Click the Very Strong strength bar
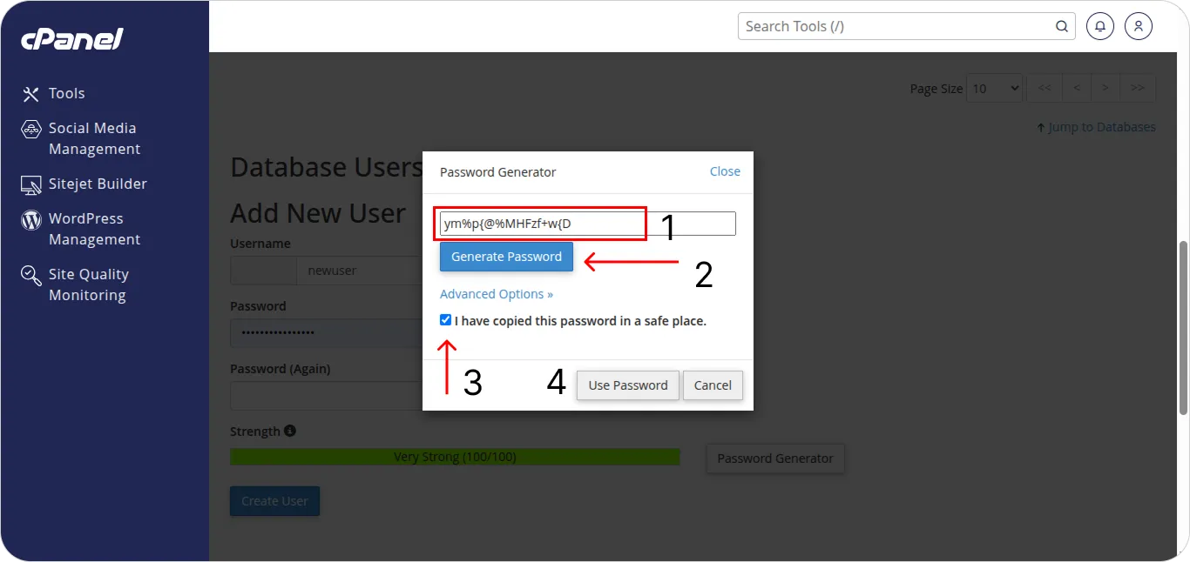The image size is (1190, 562). [455, 457]
